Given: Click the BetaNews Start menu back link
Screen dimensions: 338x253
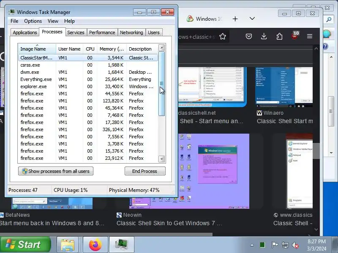Looking at the screenshot, I should 52,223.
